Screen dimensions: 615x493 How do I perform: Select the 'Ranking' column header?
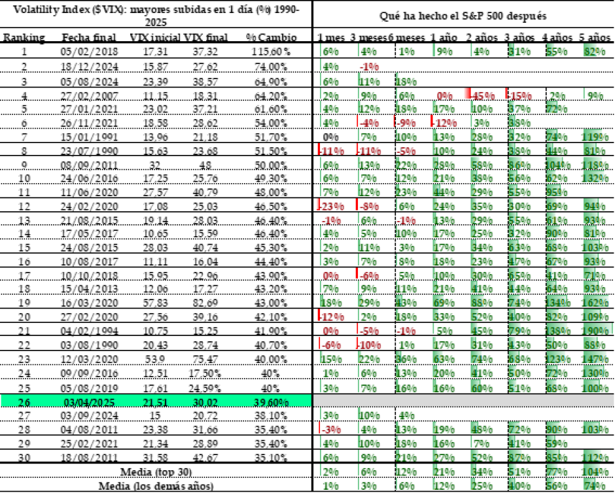pyautogui.click(x=24, y=38)
